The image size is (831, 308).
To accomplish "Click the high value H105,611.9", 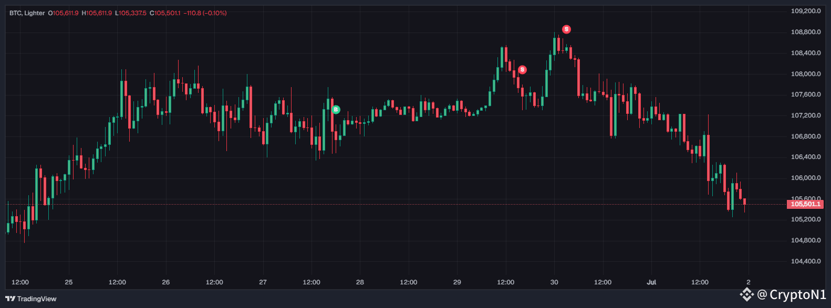I will coord(97,13).
